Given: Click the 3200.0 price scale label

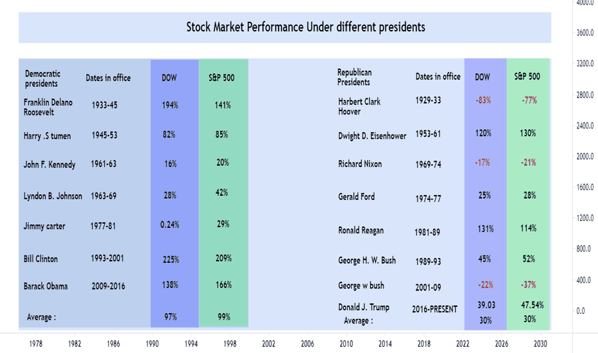Looking at the screenshot, I should (x=585, y=64).
